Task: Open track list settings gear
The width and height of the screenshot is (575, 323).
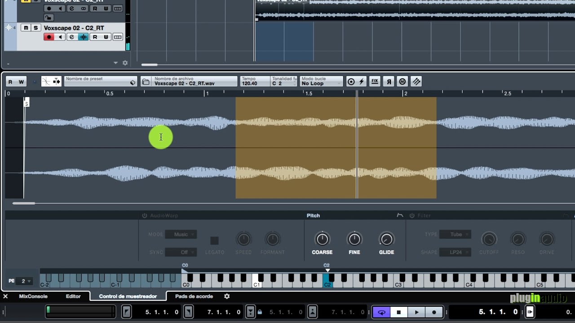Action: click(125, 63)
